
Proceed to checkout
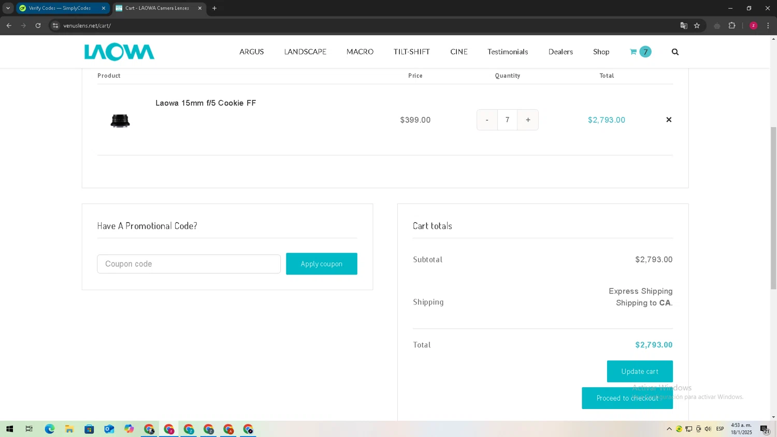tap(627, 398)
